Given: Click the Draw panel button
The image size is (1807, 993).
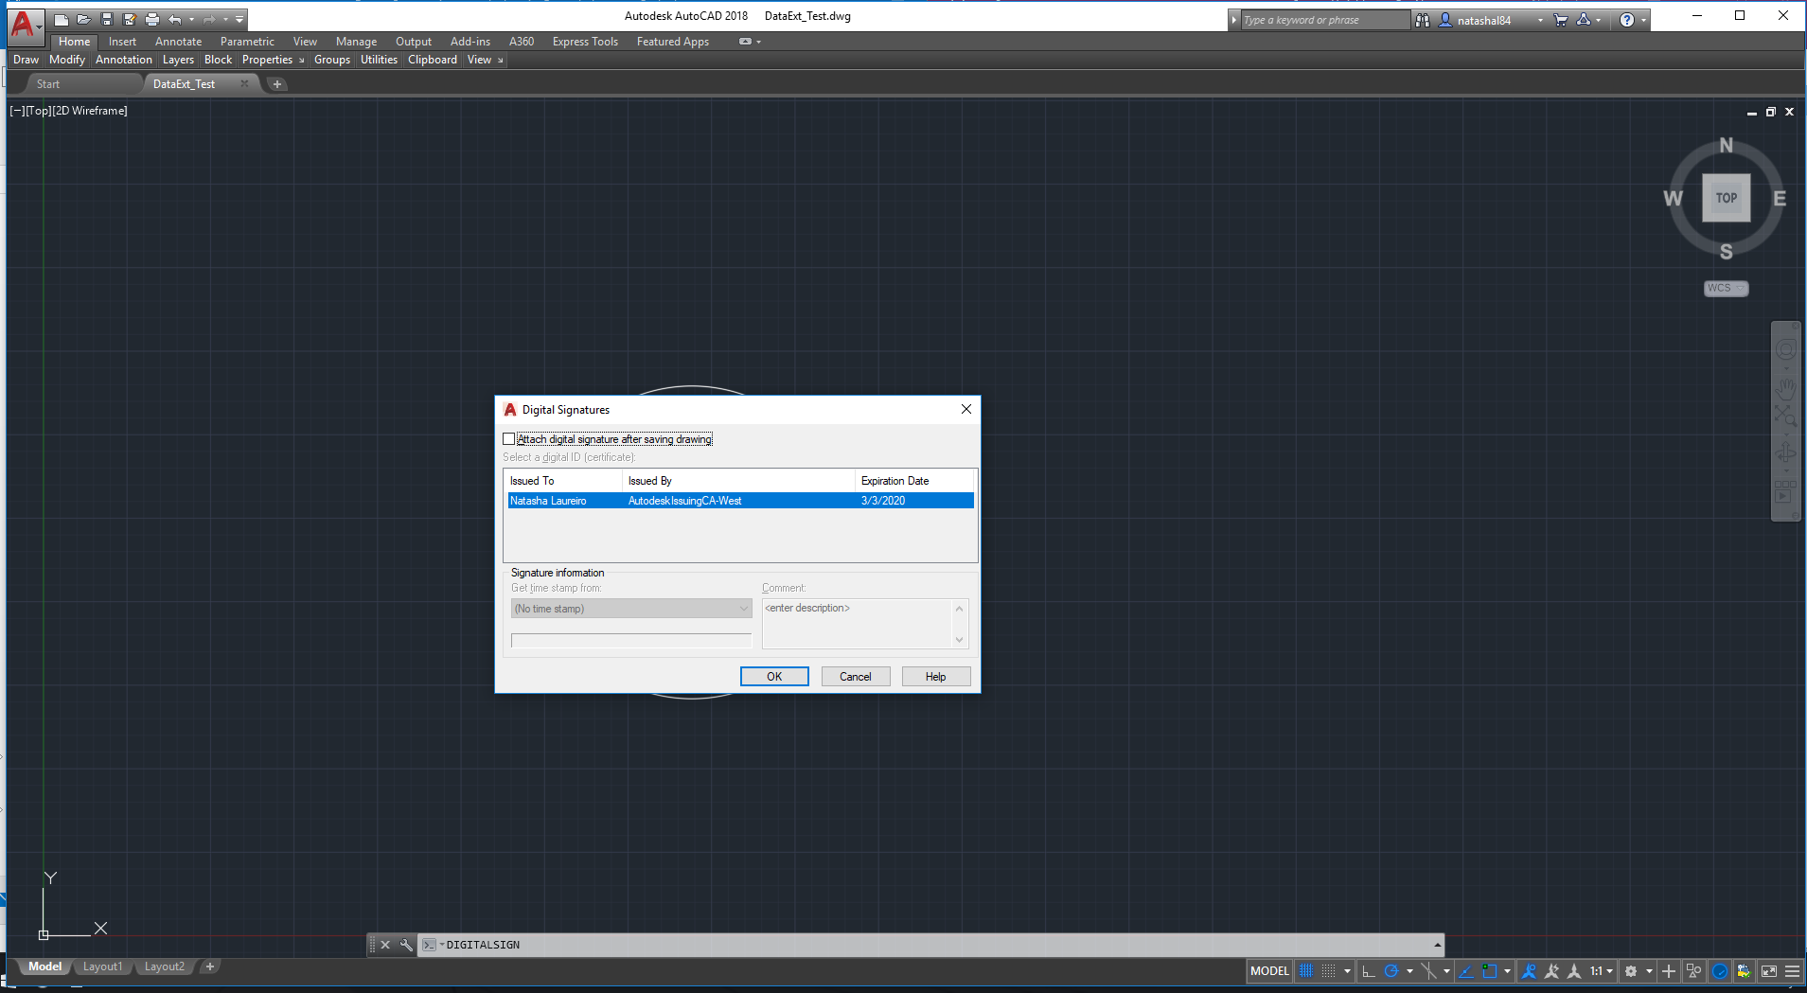Looking at the screenshot, I should pyautogui.click(x=26, y=60).
